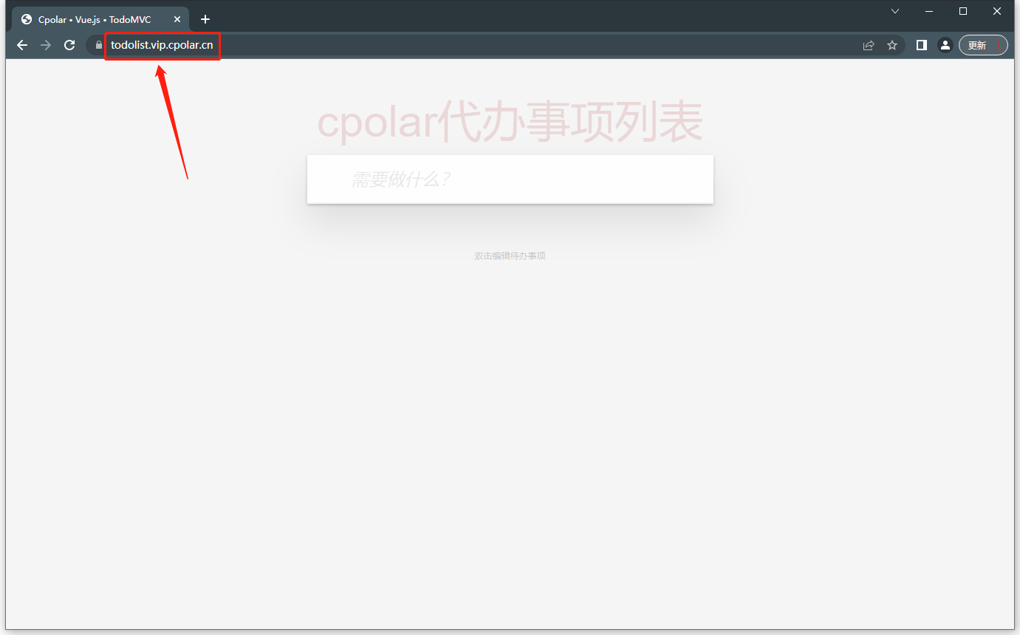Click the 需要做什么 todo input field
The width and height of the screenshot is (1020, 635).
(510, 179)
